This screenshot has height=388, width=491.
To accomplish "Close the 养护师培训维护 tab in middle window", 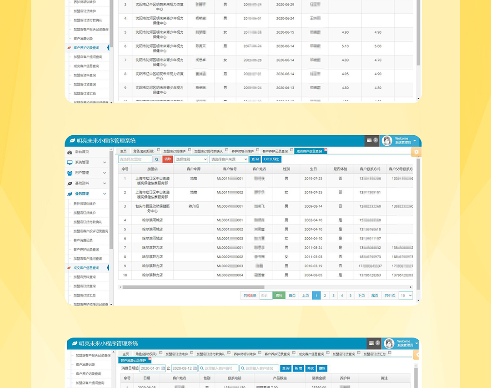I will point(257,150).
